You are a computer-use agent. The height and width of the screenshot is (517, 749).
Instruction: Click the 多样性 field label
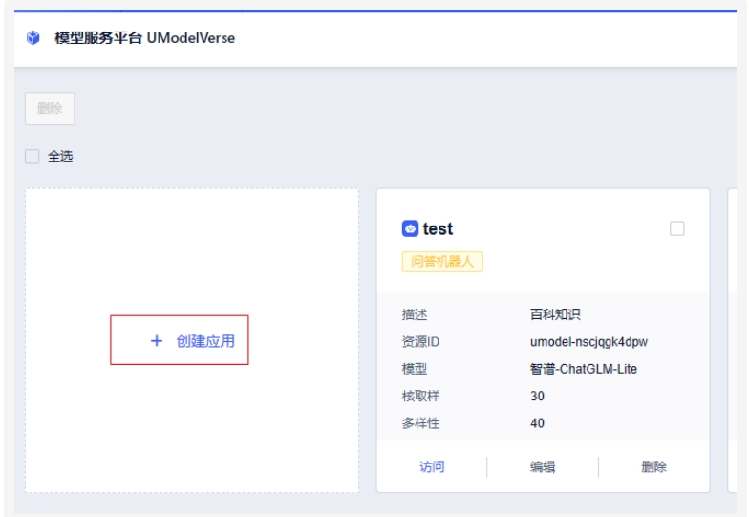click(x=420, y=423)
